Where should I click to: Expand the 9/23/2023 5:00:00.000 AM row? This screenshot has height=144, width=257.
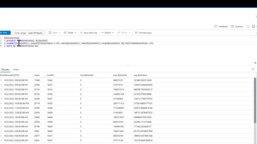(1, 136)
